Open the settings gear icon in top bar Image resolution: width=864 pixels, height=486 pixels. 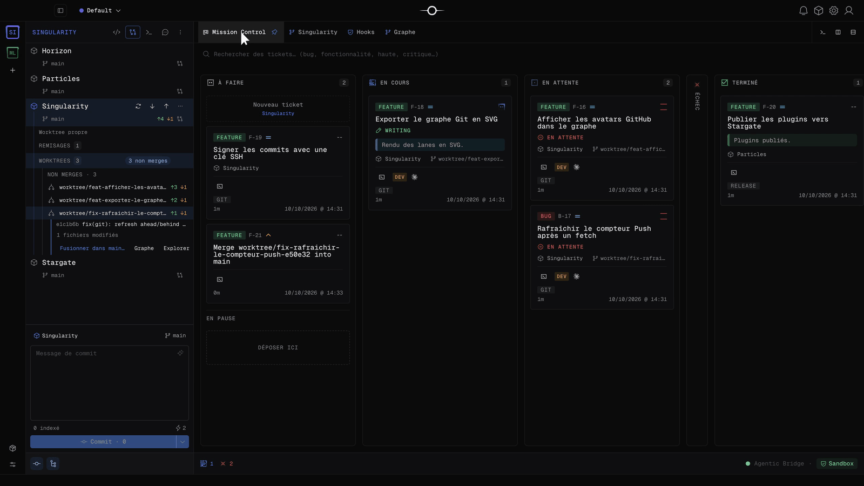click(x=834, y=11)
